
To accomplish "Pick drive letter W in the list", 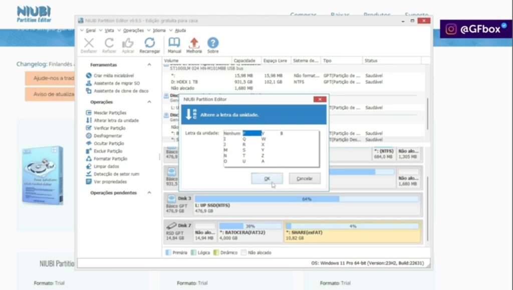I will tap(264, 139).
